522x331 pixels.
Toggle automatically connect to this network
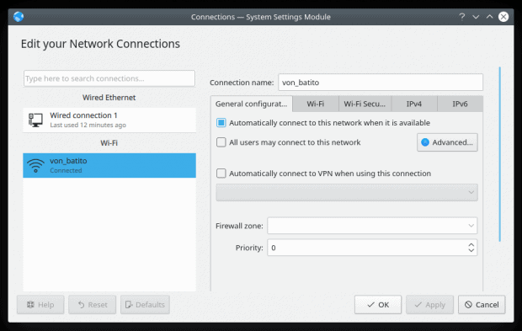(221, 123)
